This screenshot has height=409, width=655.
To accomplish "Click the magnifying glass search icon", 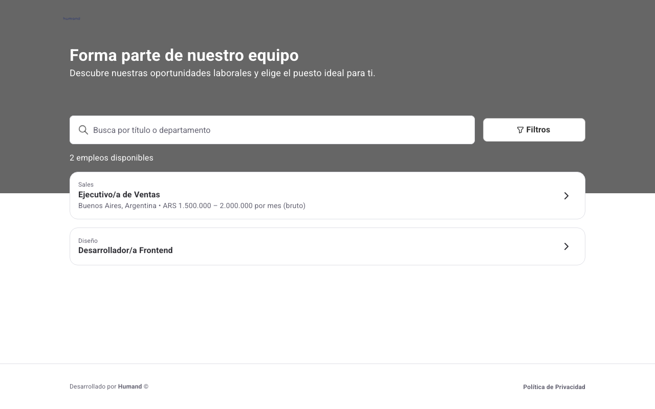I will pyautogui.click(x=83, y=130).
